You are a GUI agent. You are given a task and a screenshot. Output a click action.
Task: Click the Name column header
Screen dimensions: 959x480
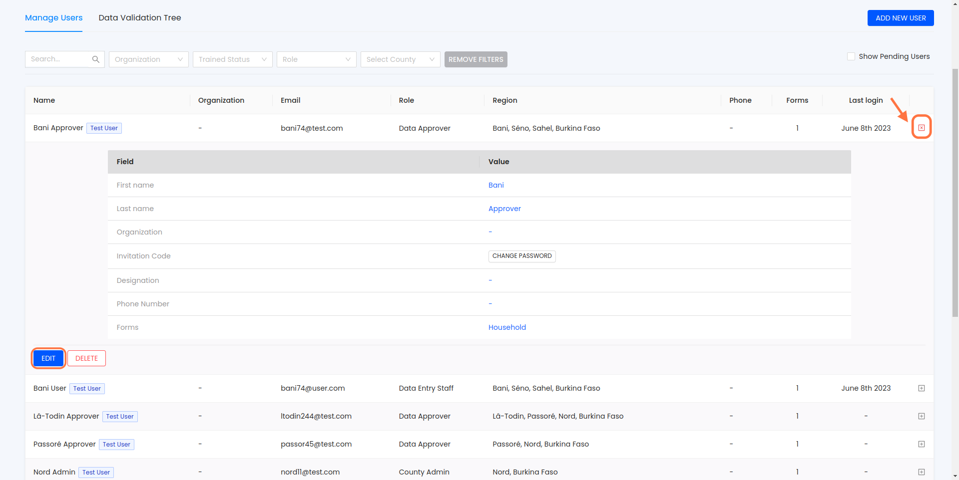(x=44, y=100)
